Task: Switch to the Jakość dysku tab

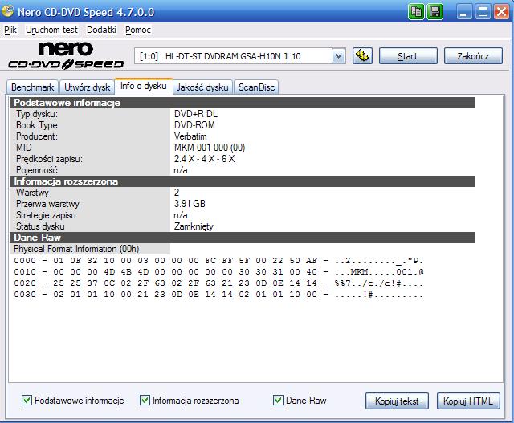Action: (x=202, y=87)
